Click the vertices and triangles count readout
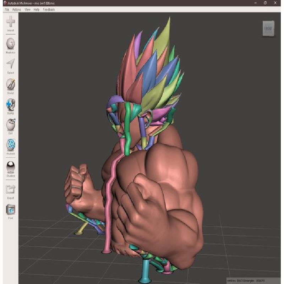Viewport: 284px width, 284px height. (246, 281)
